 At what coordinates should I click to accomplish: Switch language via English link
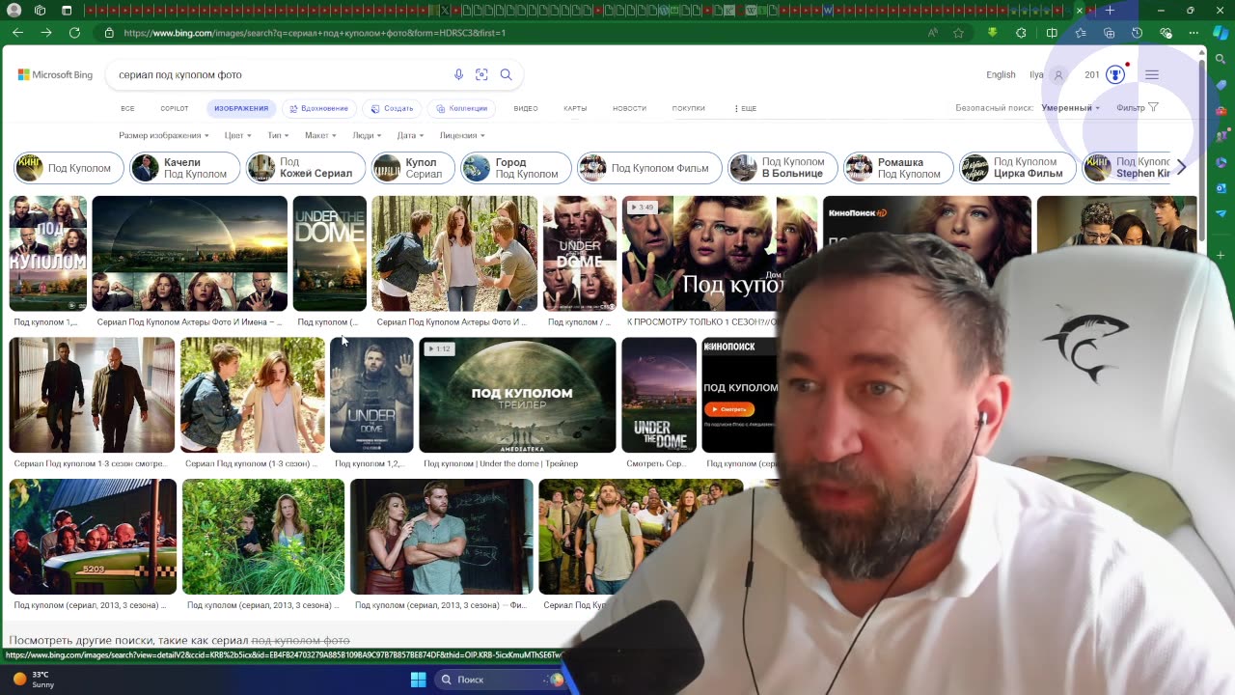(1001, 74)
